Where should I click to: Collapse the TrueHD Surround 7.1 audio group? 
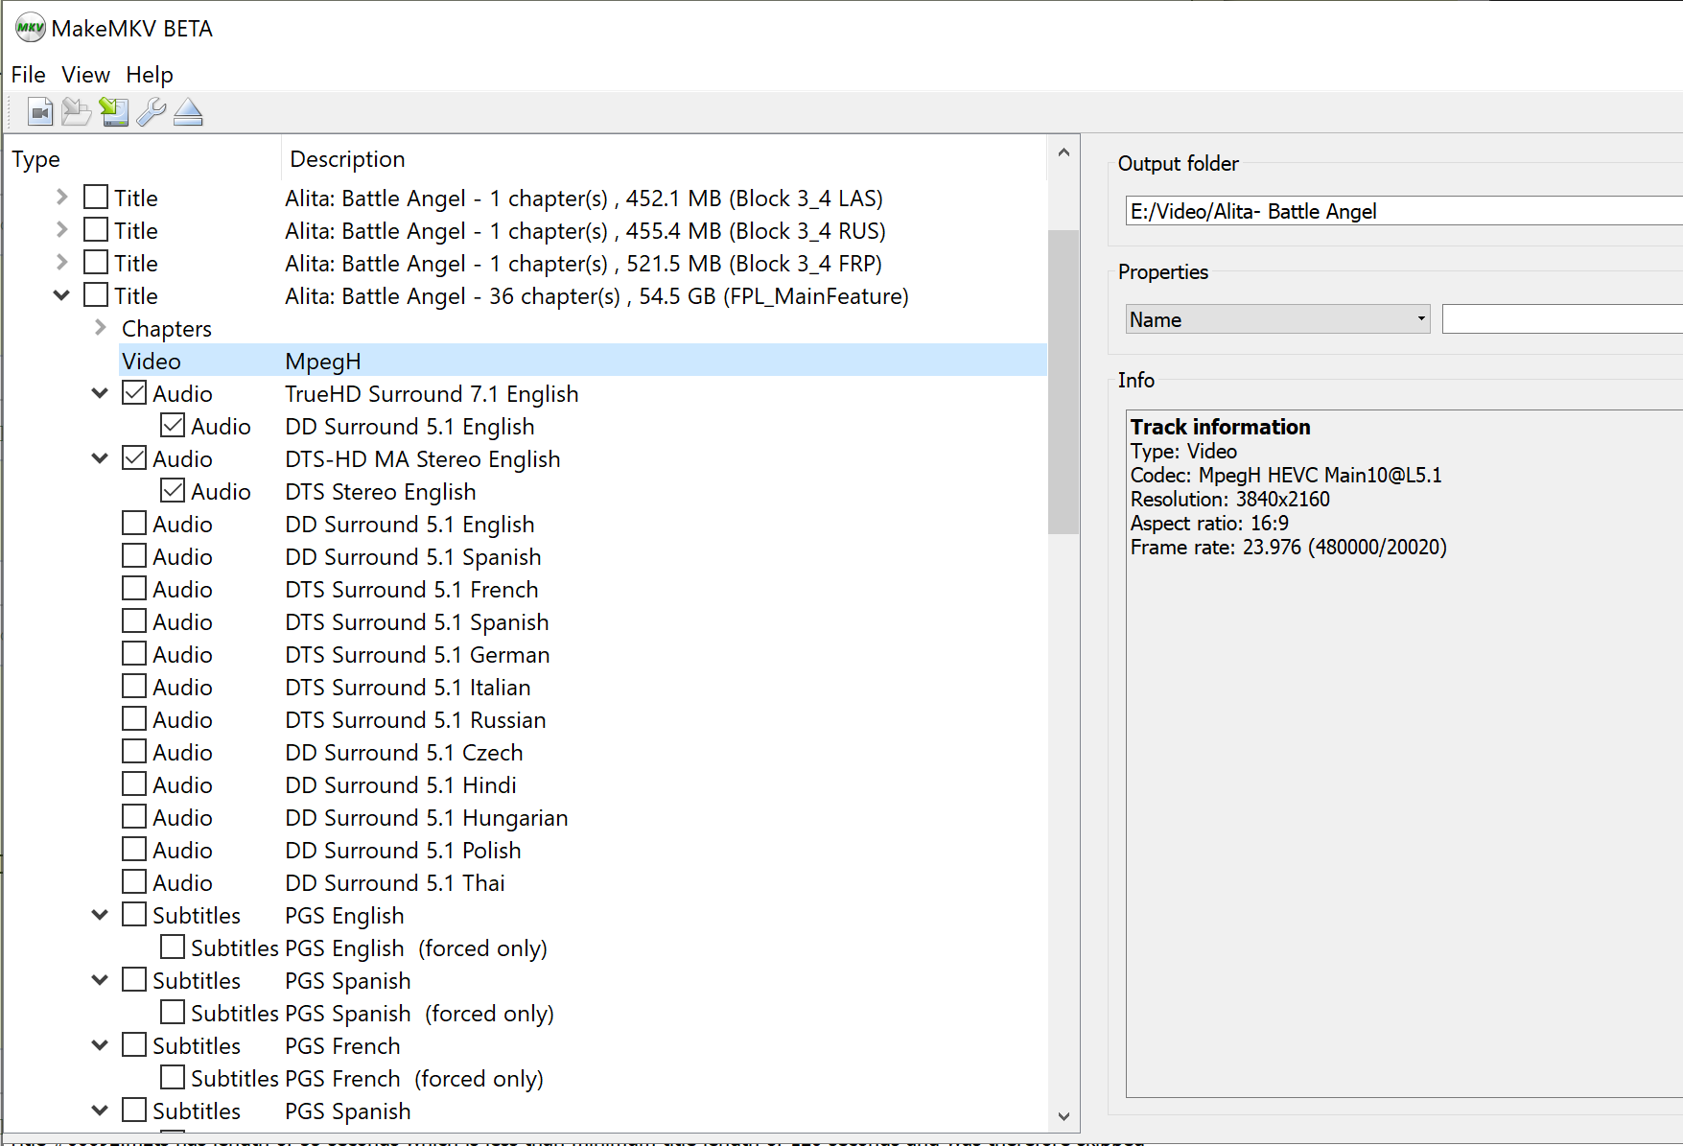(x=100, y=393)
